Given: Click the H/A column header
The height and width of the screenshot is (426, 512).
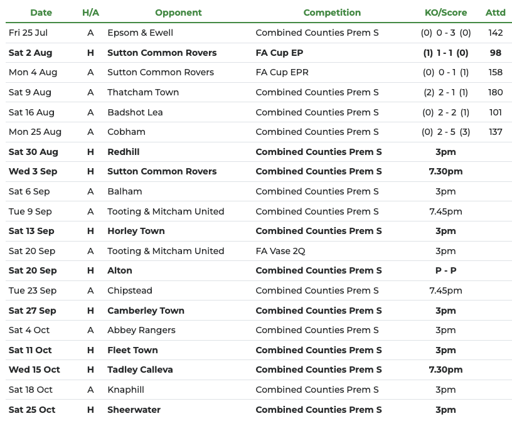Looking at the screenshot, I should click(90, 13).
